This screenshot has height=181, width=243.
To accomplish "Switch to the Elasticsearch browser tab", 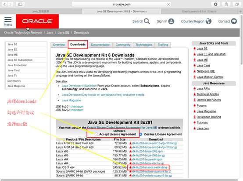I will pyautogui.click(x=199, y=11).
